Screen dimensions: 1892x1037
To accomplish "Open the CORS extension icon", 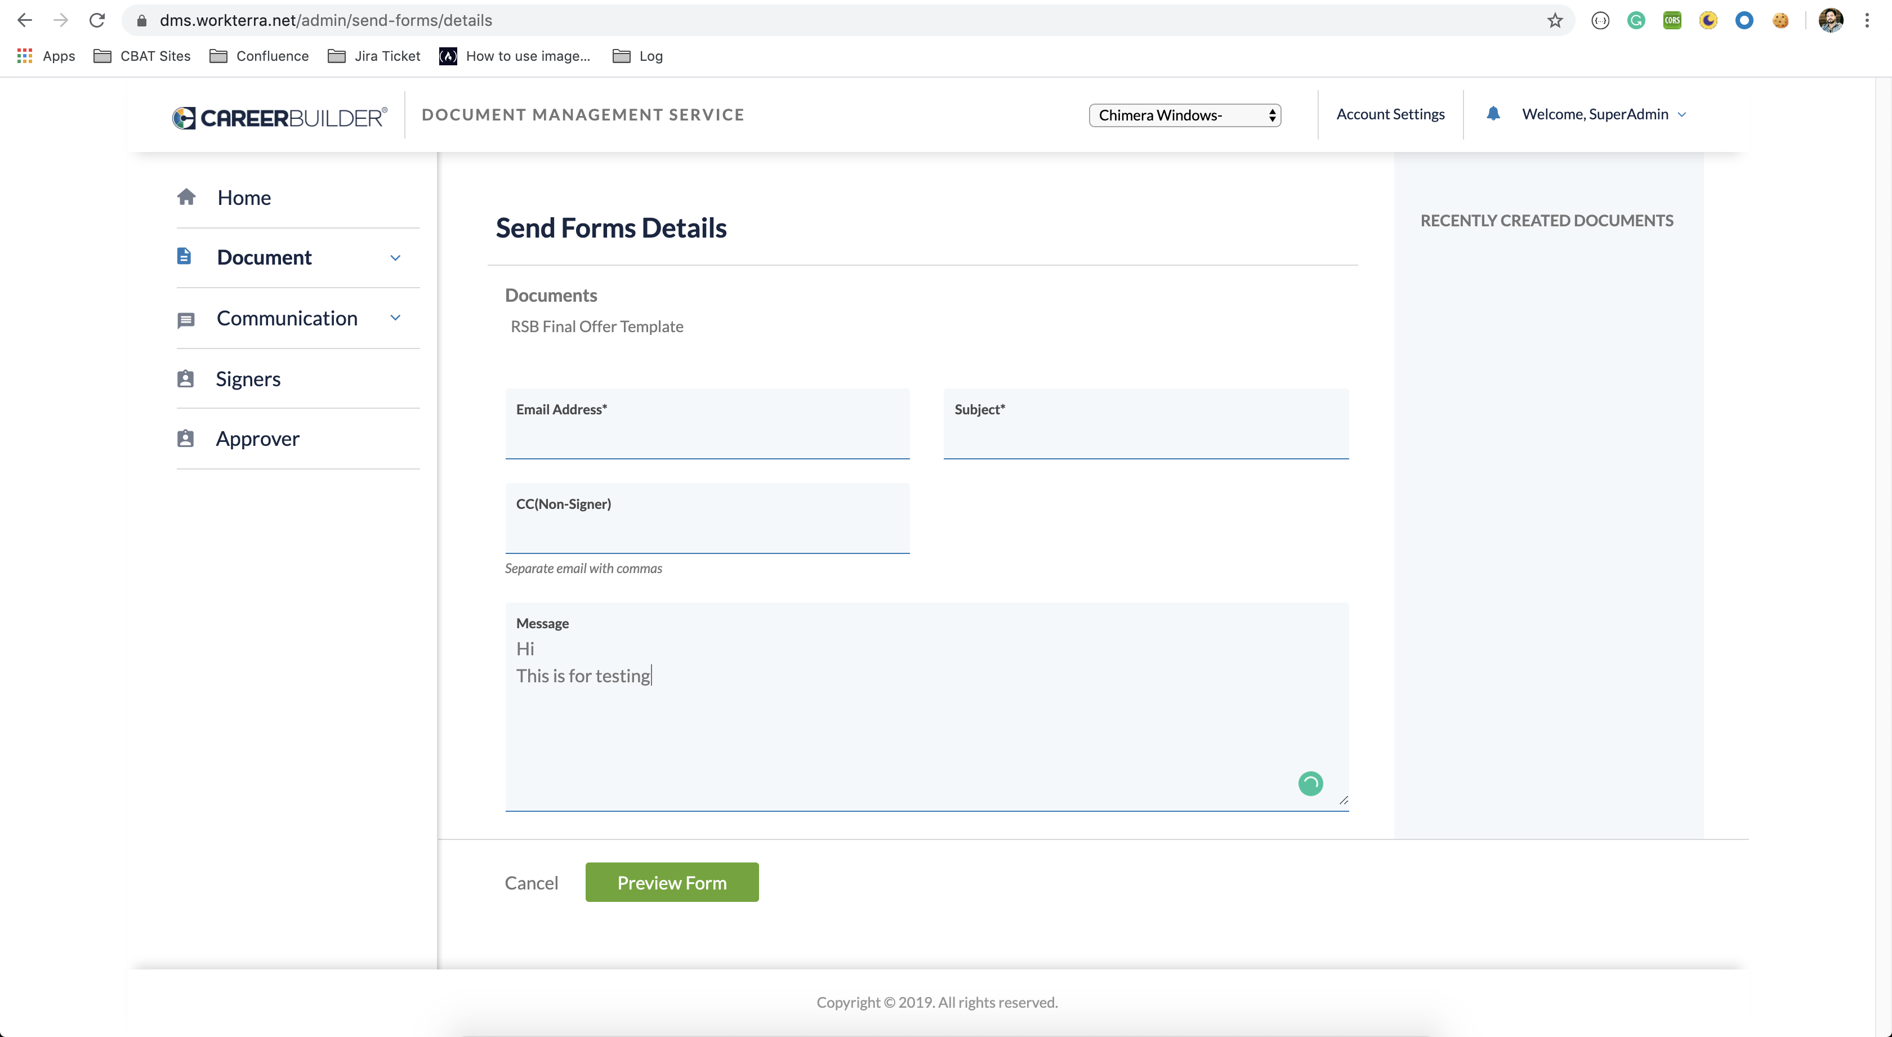I will 1672,21.
